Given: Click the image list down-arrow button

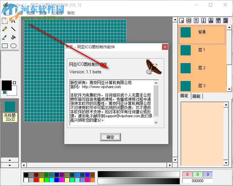Looking at the screenshot, I should 10,165.
